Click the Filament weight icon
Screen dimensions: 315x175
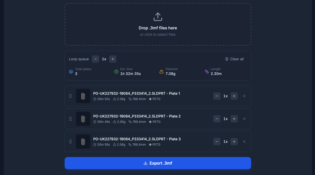coord(161,72)
